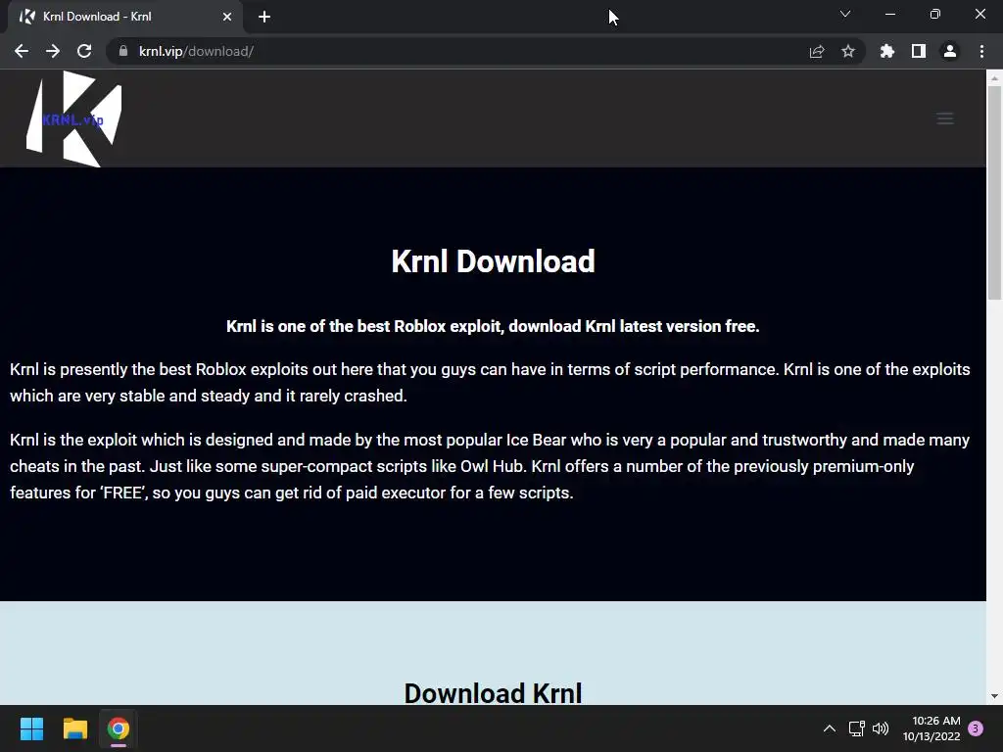1003x752 pixels.
Task: Open the volume speaker icon
Action: point(881,728)
